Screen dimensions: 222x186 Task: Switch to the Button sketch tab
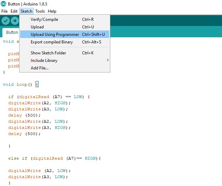12,32
